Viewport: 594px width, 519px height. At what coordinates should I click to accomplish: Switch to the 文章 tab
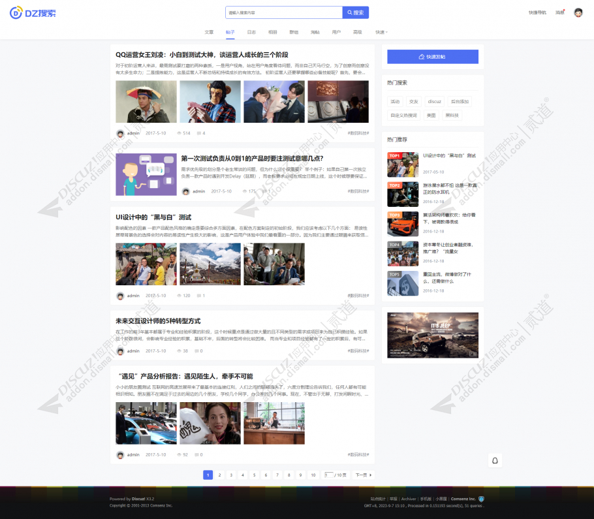coord(209,31)
